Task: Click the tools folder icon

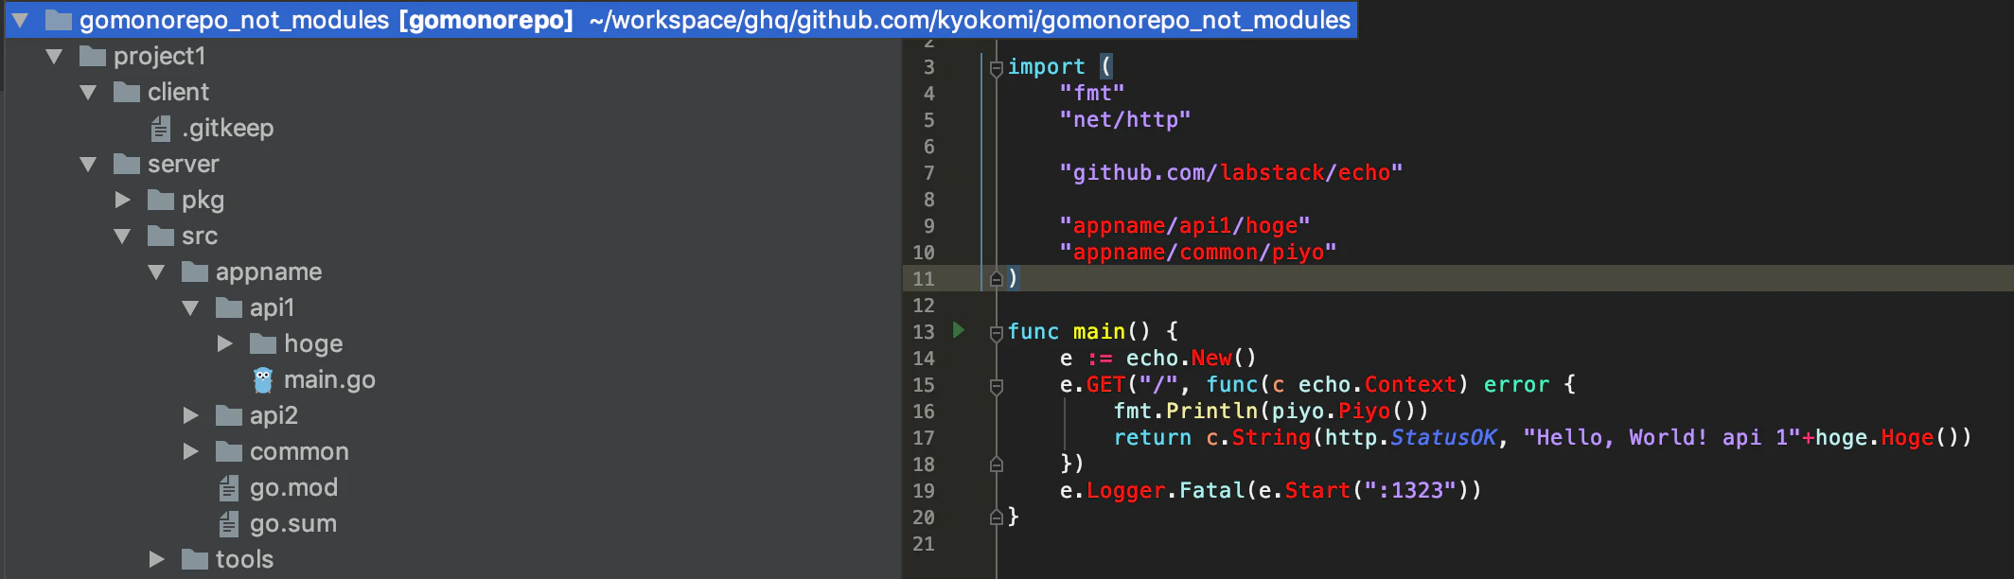Action: point(195,559)
